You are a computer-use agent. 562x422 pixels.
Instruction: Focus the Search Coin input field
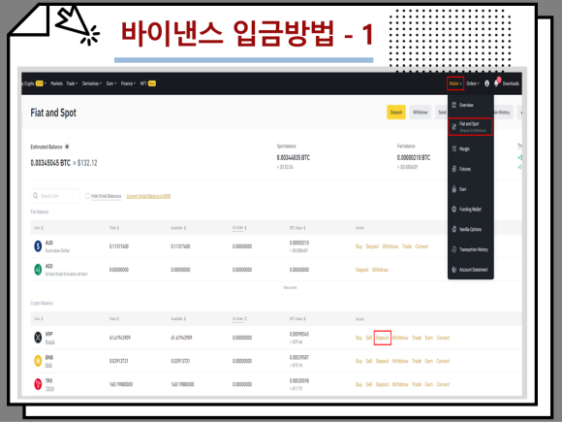coord(55,196)
